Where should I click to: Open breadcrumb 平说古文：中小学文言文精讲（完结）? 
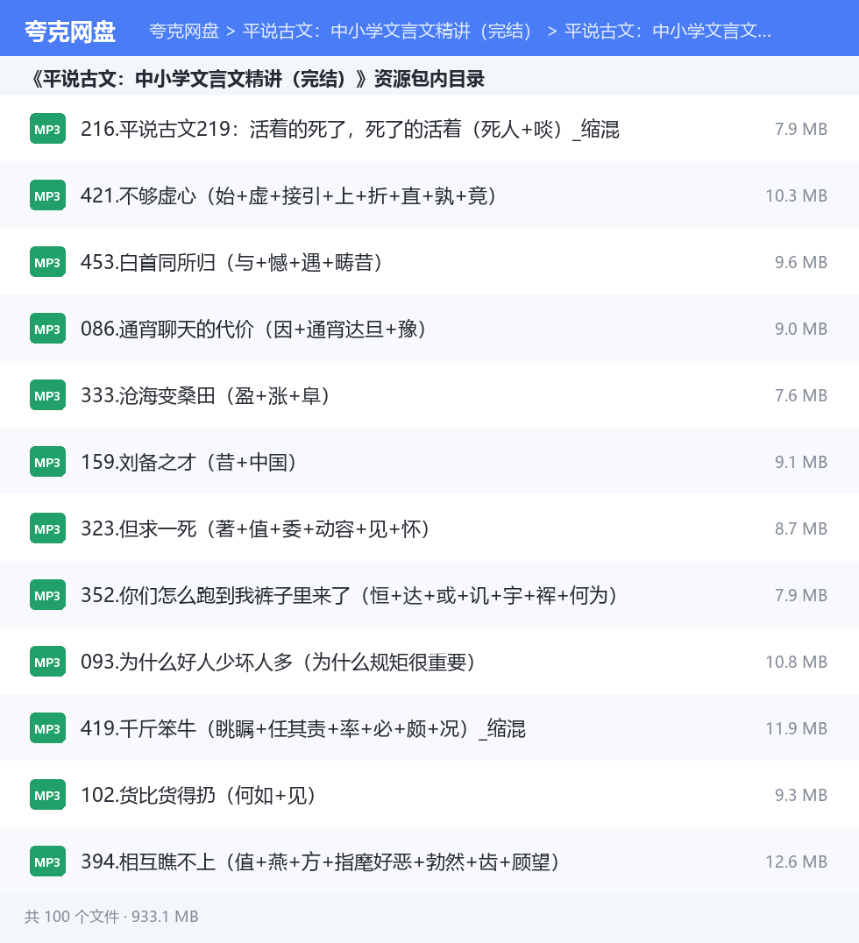point(387,31)
